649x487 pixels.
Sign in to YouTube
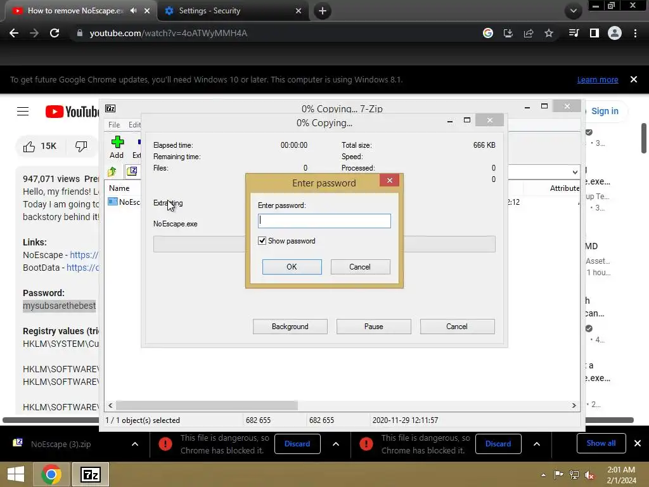[x=605, y=111]
